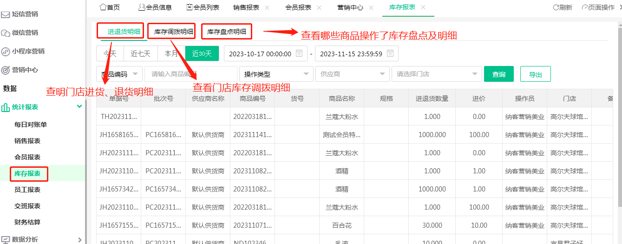622x244 pixels.
Task: Click the mini-program marketing icon
Action: [x=6, y=52]
